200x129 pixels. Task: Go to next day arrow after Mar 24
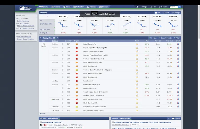tap(58, 38)
